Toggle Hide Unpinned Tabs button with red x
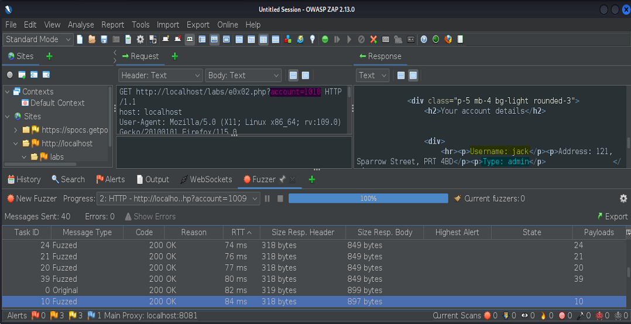The image size is (631, 324). (177, 39)
